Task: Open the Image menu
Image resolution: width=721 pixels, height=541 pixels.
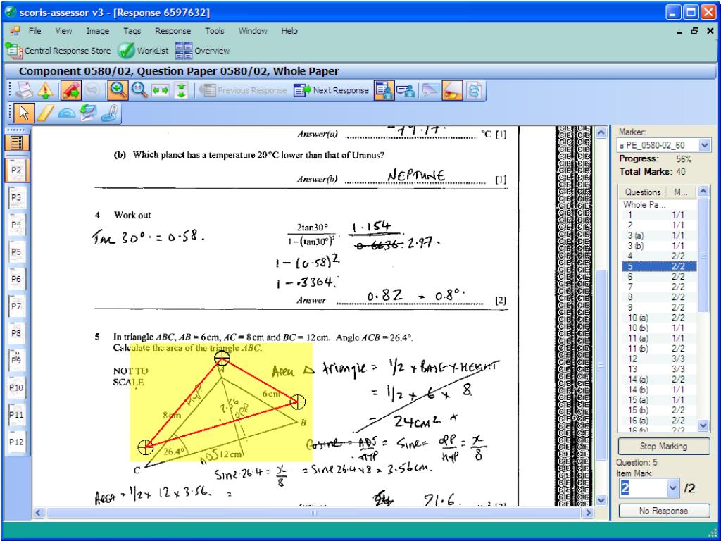Action: pyautogui.click(x=97, y=31)
